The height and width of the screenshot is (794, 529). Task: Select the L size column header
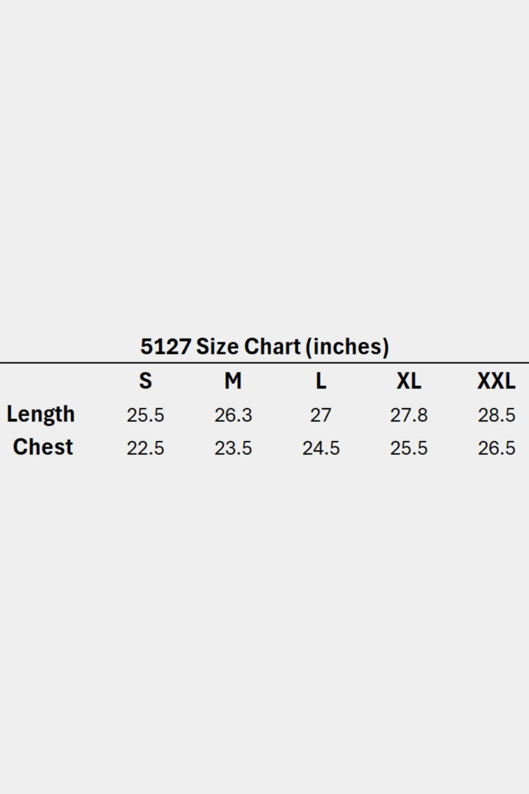point(321,381)
